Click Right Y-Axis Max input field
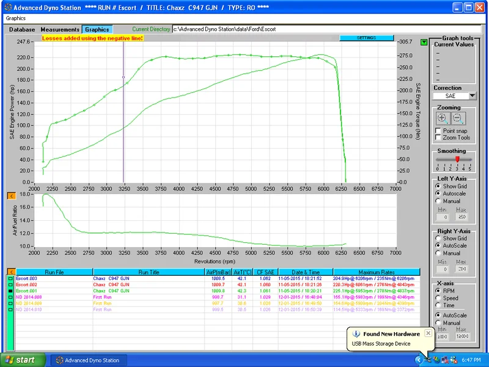 [462, 269]
